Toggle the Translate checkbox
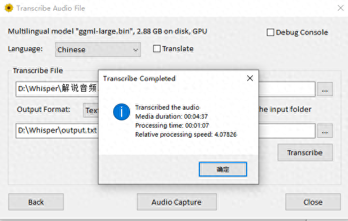The height and width of the screenshot is (221, 348). tap(157, 48)
